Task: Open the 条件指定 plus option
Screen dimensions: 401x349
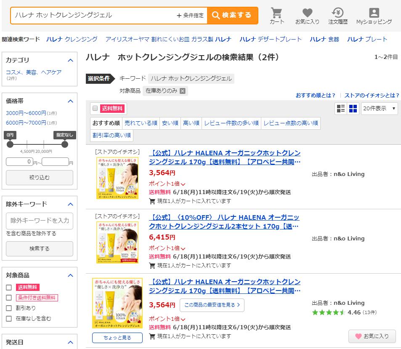Action: 190,15
